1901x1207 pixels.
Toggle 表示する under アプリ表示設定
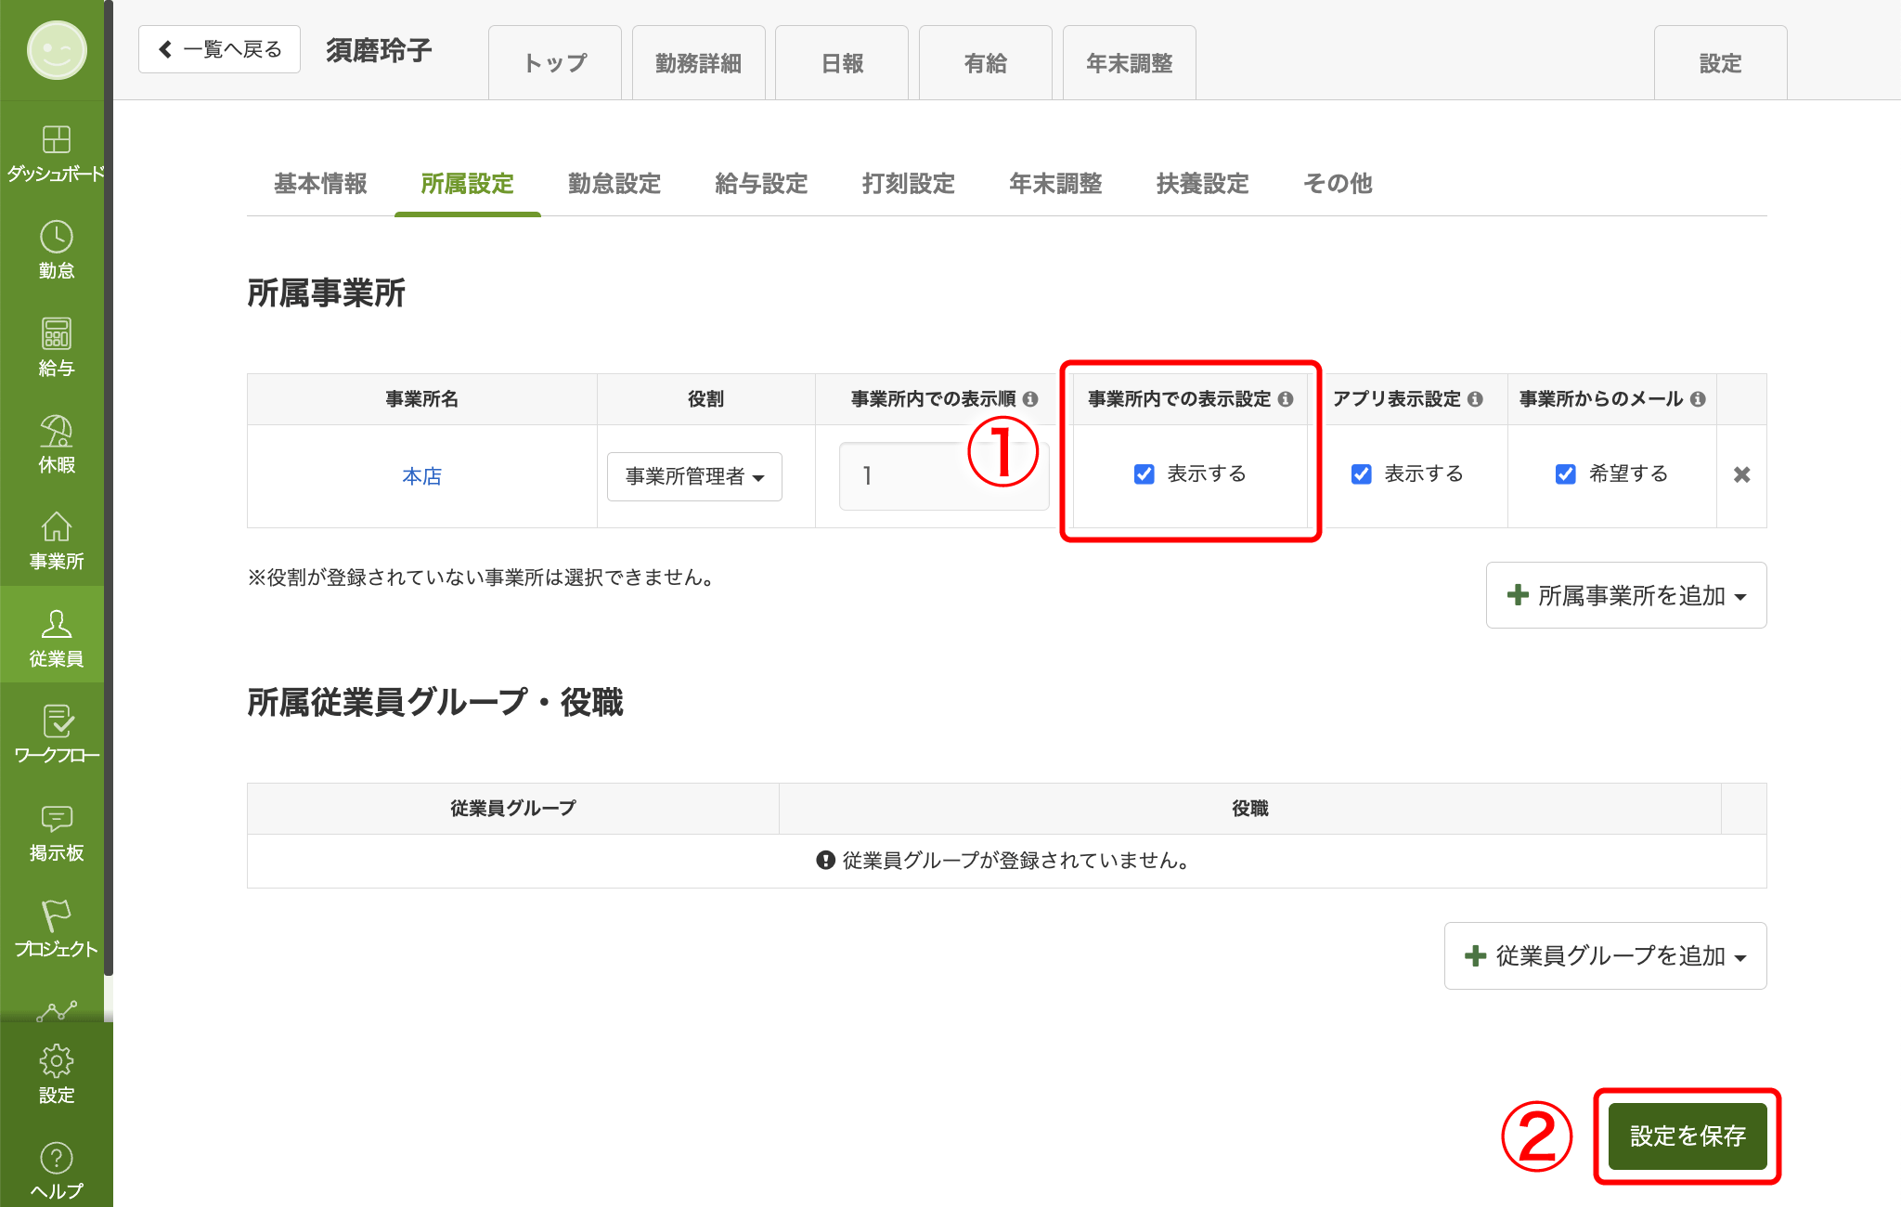pos(1362,474)
